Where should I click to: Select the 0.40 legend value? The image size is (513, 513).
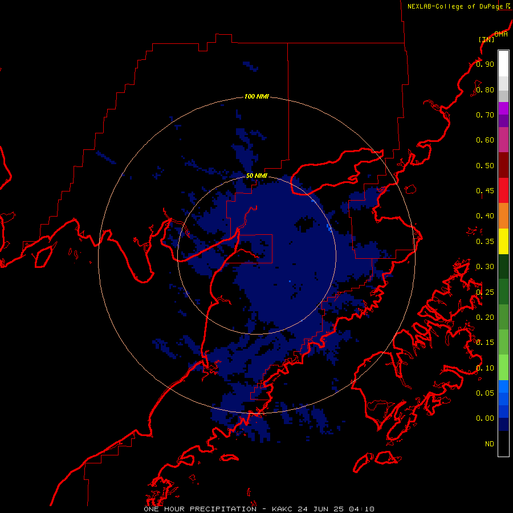[485, 216]
